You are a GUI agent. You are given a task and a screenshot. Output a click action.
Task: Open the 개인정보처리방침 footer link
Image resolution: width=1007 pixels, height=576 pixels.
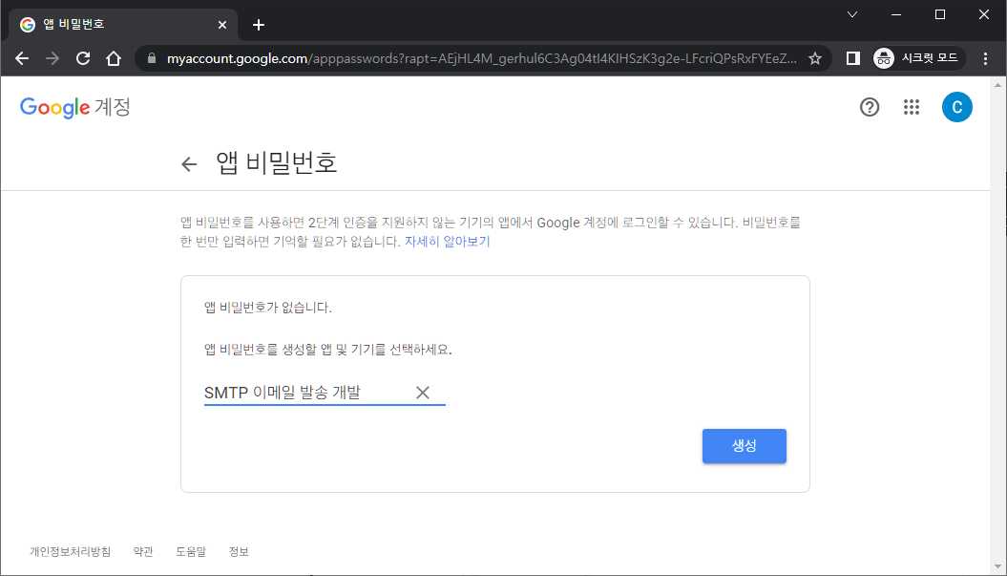(x=70, y=551)
